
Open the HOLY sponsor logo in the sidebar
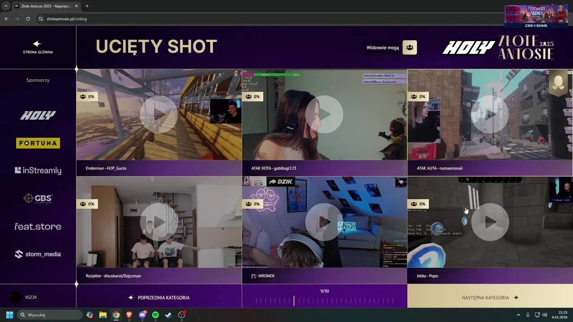coord(38,115)
